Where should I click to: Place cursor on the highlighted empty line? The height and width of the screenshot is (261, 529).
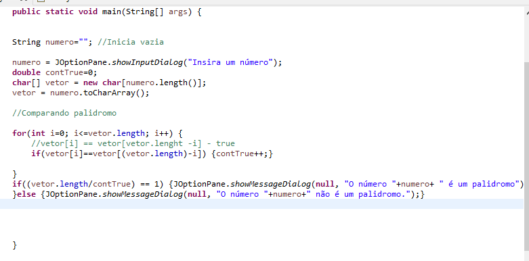tap(261, 204)
